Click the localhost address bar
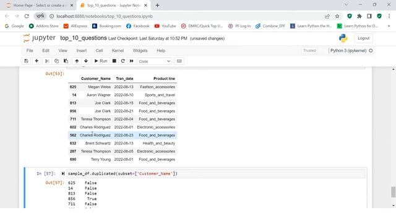The width and height of the screenshot is (396, 223). coord(105,16)
